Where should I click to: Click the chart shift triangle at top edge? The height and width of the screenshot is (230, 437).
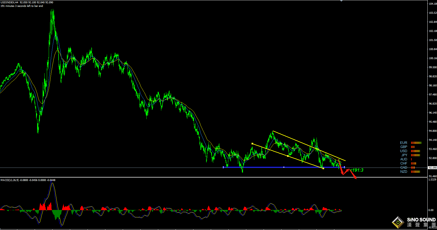341,1
